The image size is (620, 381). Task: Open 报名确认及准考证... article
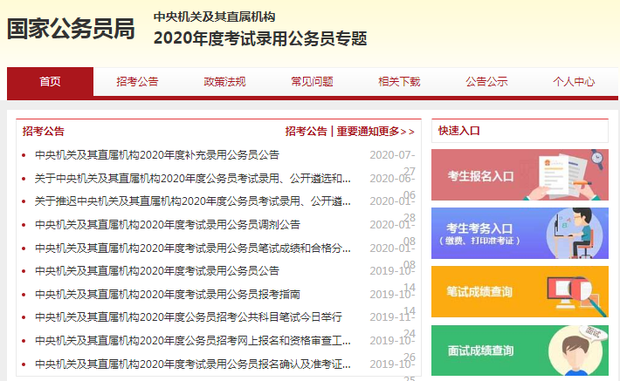193,364
